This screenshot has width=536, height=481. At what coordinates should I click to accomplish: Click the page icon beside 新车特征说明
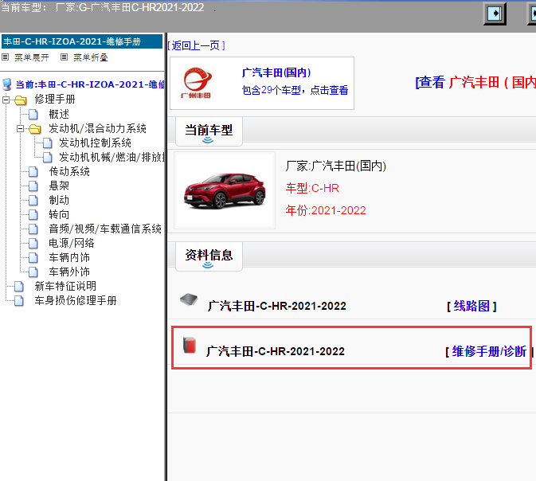click(19, 287)
